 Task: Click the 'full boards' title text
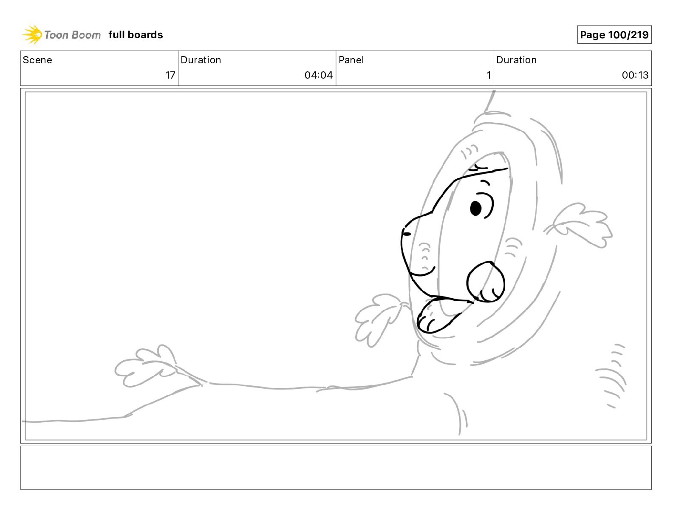click(136, 35)
